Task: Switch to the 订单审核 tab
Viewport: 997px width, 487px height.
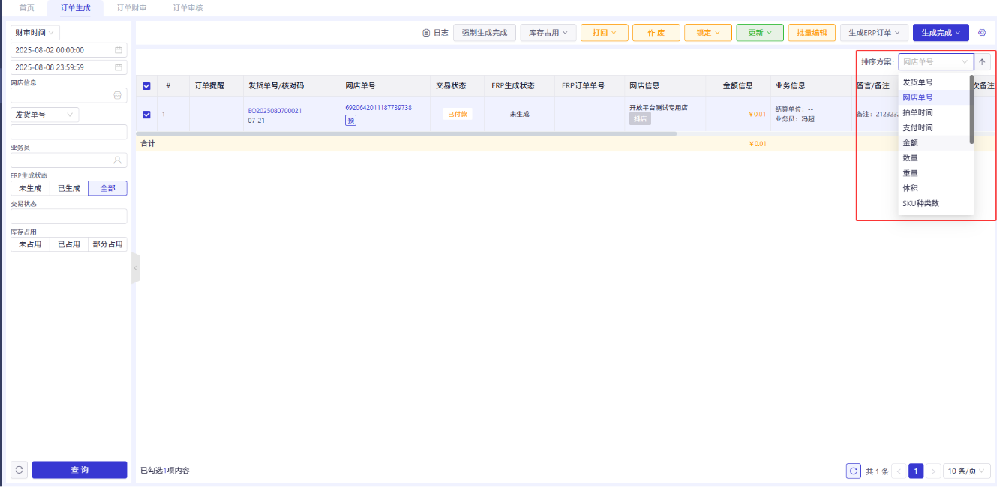Action: coord(188,7)
